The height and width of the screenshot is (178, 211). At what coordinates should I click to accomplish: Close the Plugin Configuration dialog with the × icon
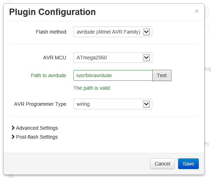(x=197, y=11)
